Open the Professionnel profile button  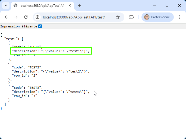click(x=157, y=17)
